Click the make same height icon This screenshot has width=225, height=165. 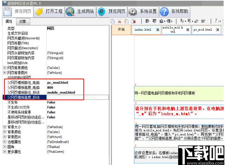[196, 21]
